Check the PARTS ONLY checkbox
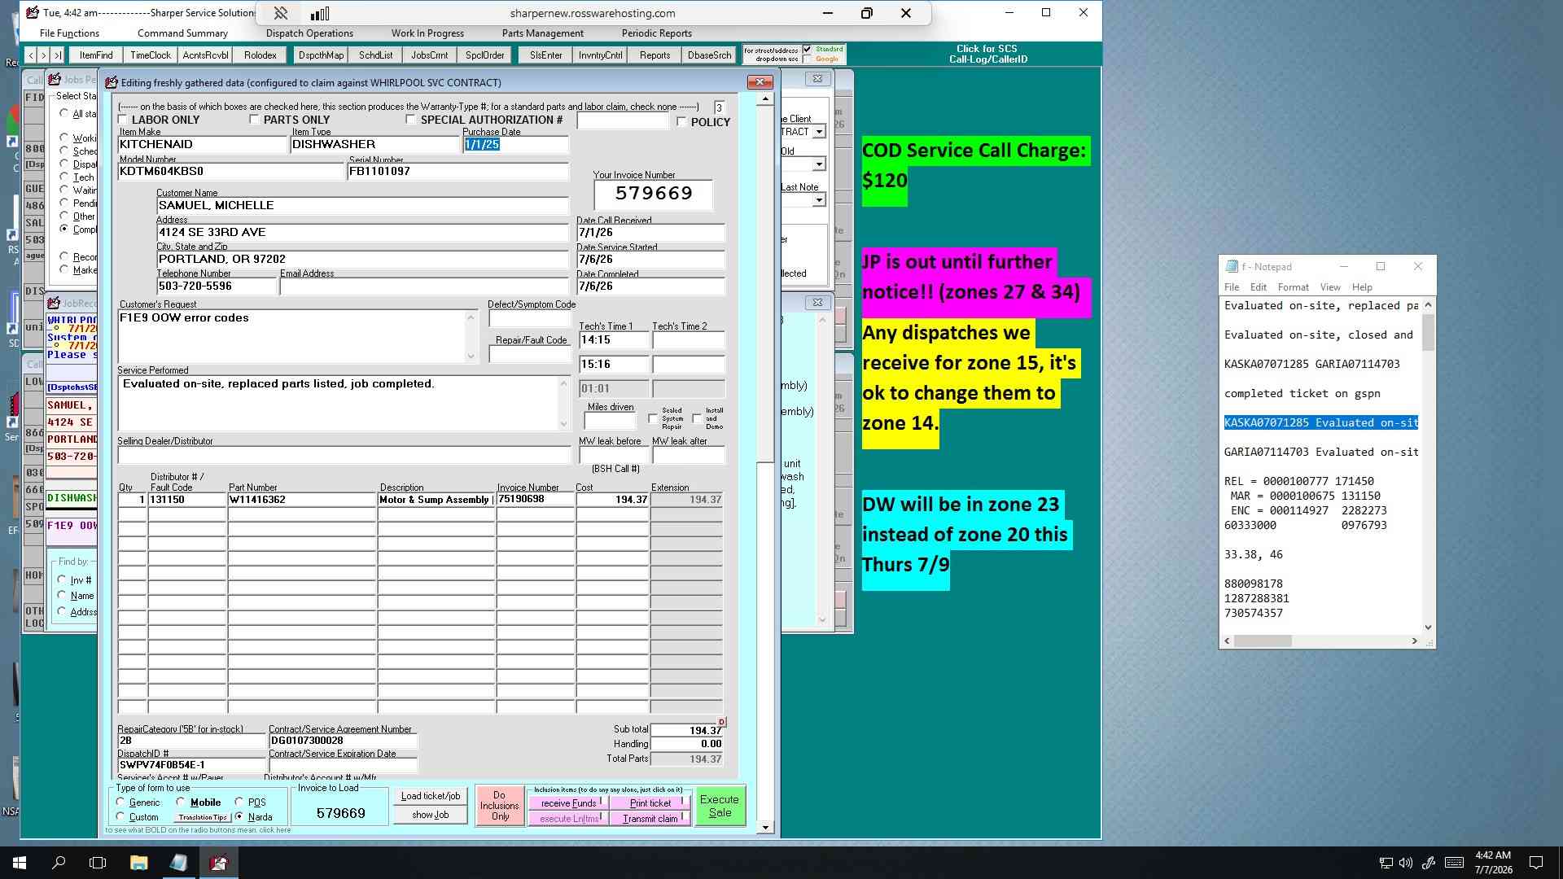Image resolution: width=1563 pixels, height=879 pixels. click(254, 120)
